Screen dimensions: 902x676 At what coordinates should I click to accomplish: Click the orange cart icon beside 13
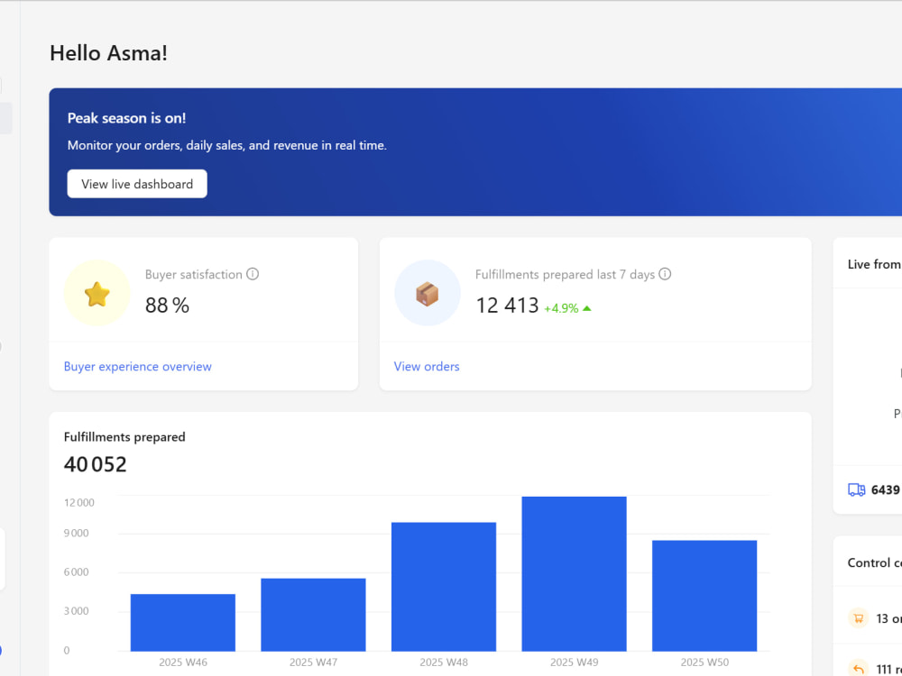click(859, 618)
